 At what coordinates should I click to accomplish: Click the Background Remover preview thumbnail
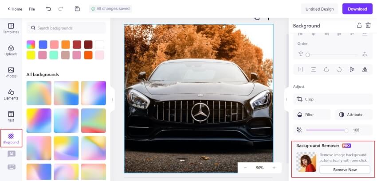[x=306, y=162]
